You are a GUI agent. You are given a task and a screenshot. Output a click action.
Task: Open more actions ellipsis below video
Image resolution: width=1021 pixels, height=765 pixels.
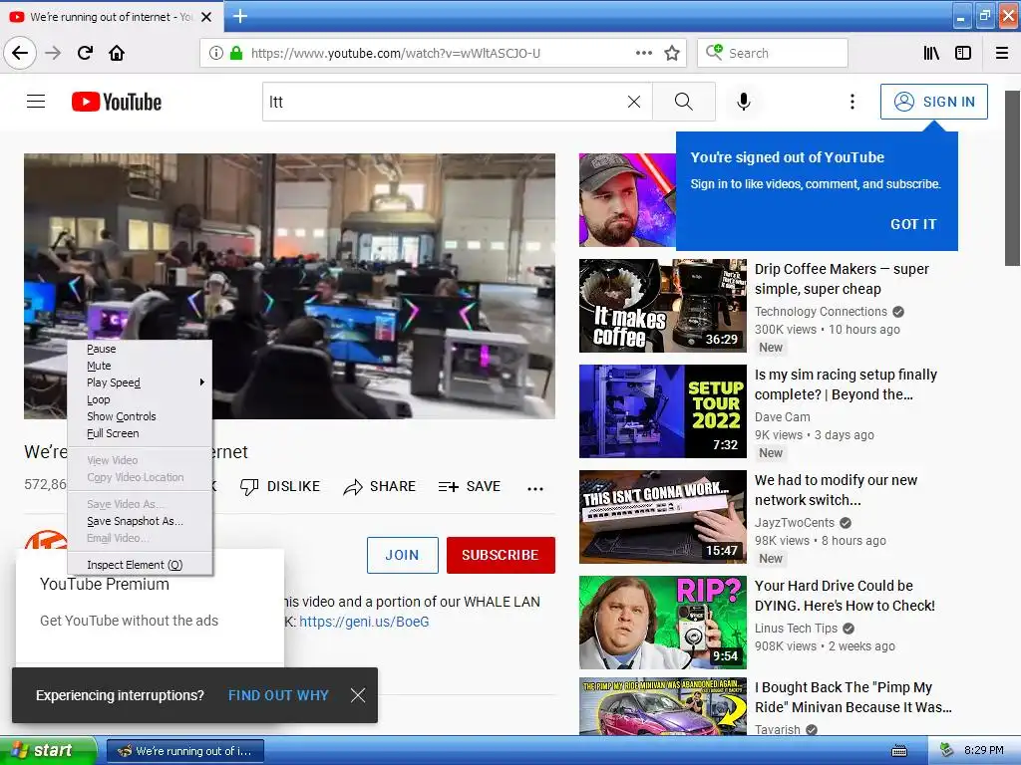535,488
